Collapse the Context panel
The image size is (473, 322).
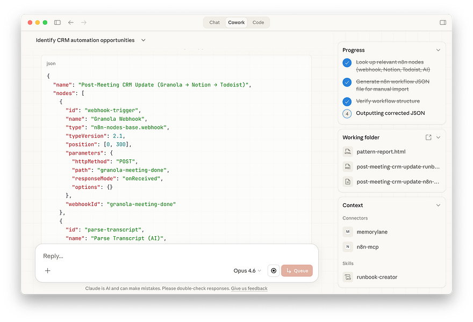point(438,205)
